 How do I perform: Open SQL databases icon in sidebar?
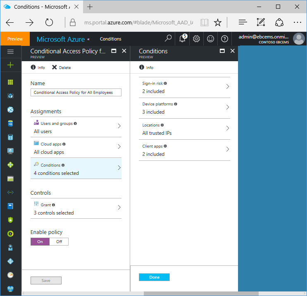pos(10,124)
